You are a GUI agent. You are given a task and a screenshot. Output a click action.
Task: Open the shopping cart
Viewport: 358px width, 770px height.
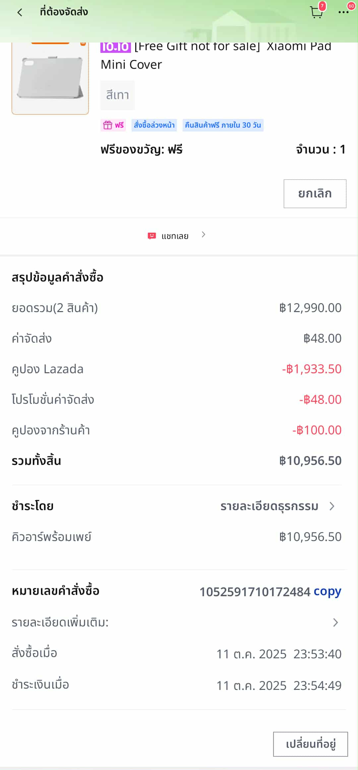pyautogui.click(x=316, y=13)
